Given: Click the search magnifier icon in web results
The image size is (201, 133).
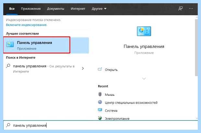Looking at the screenshot, I should pos(8,66).
